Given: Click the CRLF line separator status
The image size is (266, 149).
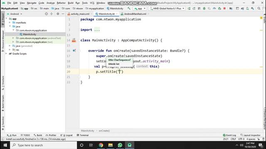Looking at the screenshot, I should 233,139.
